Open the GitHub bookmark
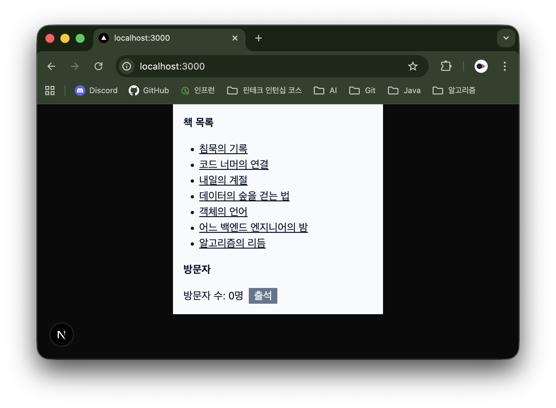 (x=149, y=91)
